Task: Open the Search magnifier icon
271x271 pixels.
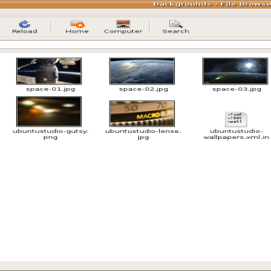Action: [175, 24]
